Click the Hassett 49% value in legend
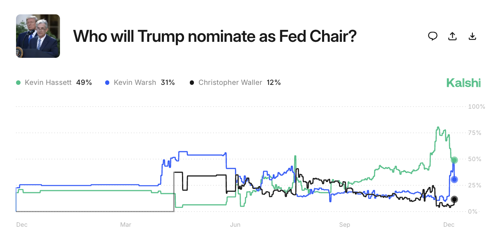Screen dimensions: 493x246 84,82
